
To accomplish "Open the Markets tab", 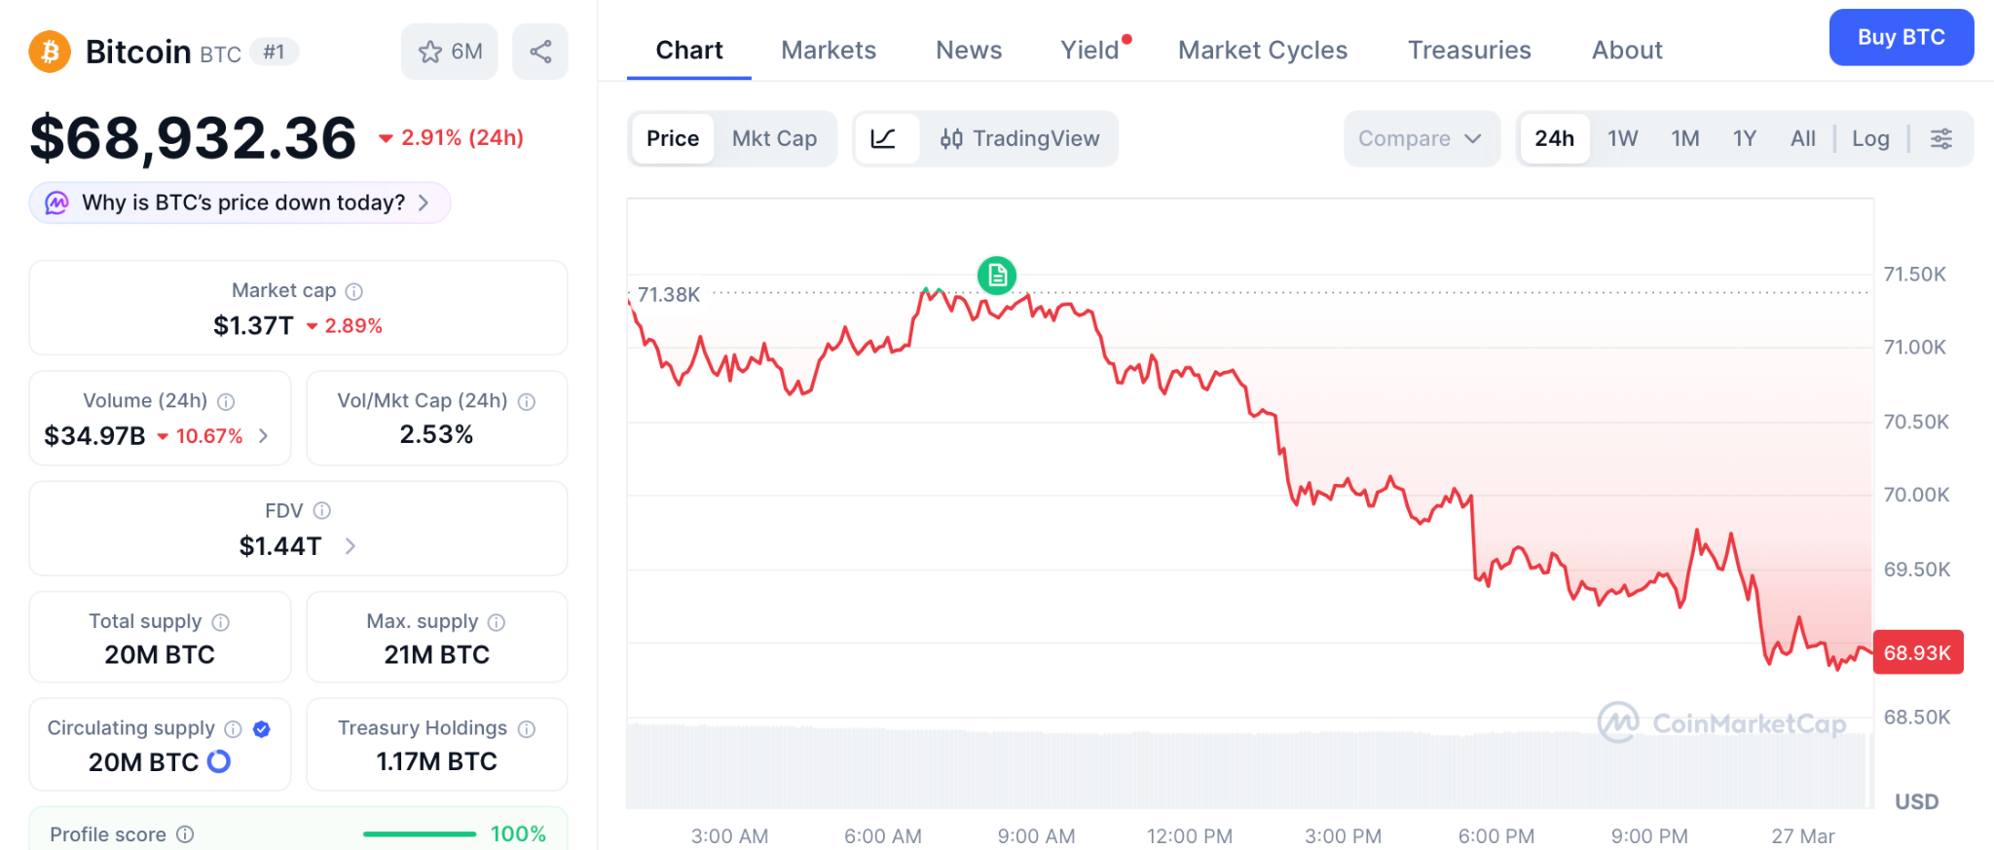I will pyautogui.click(x=828, y=50).
